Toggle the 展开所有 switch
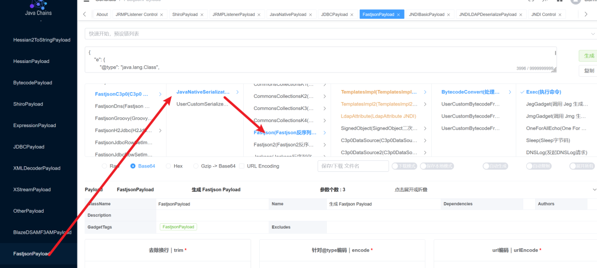Image resolution: width=597 pixels, height=268 pixels. pos(582,166)
